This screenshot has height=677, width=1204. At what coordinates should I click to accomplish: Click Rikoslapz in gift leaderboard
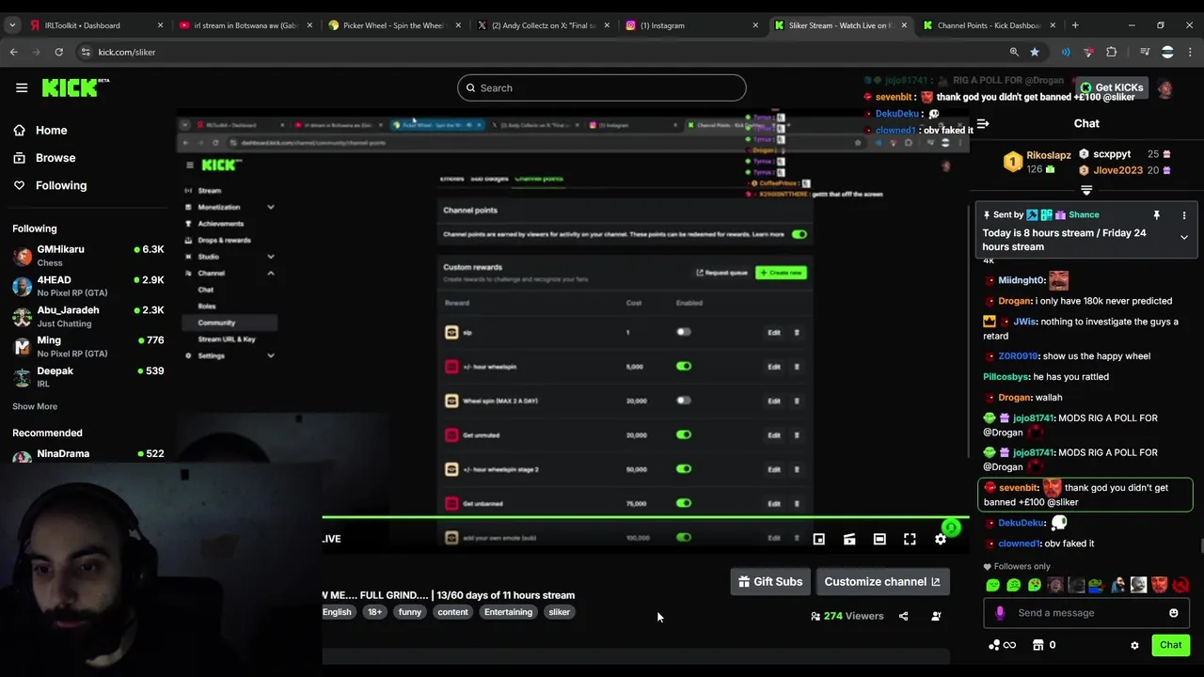tap(1049, 155)
